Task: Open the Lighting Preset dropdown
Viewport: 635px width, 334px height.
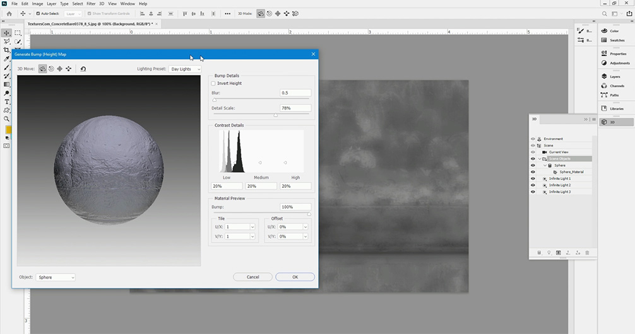Action: pos(186,69)
